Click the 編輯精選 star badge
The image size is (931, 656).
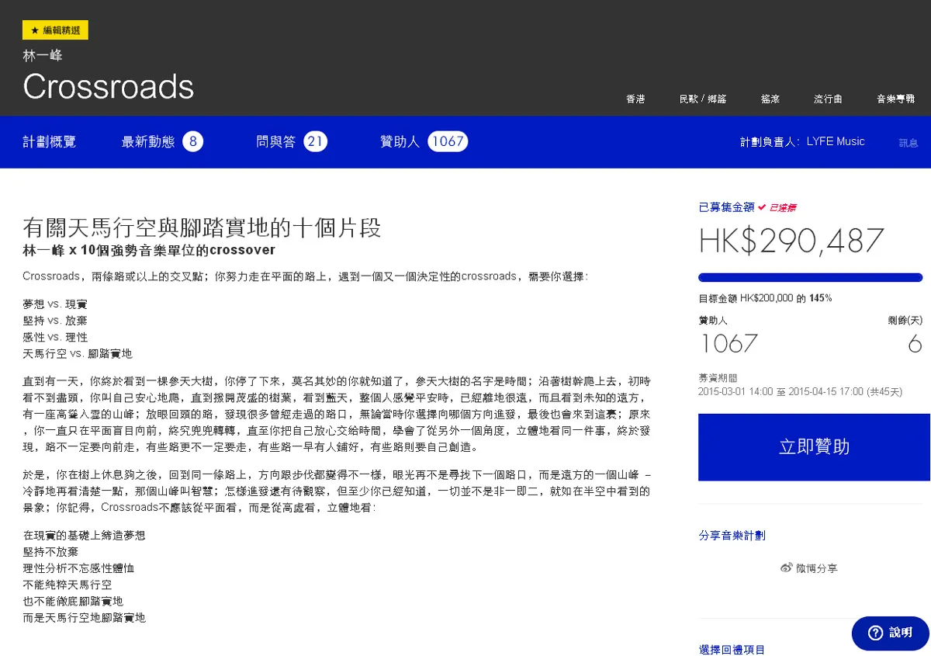pos(55,30)
